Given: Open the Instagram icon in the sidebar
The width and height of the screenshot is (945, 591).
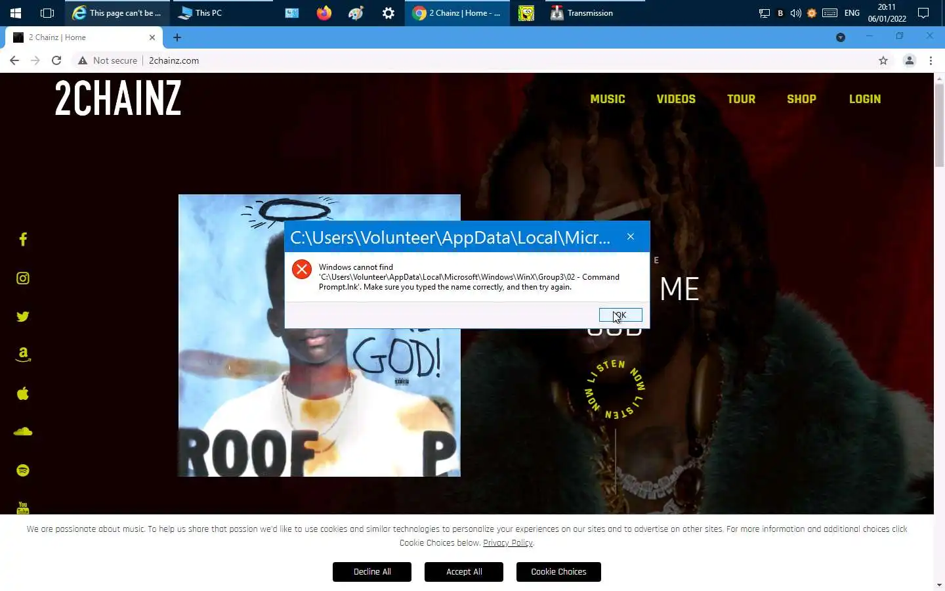Looking at the screenshot, I should [23, 278].
